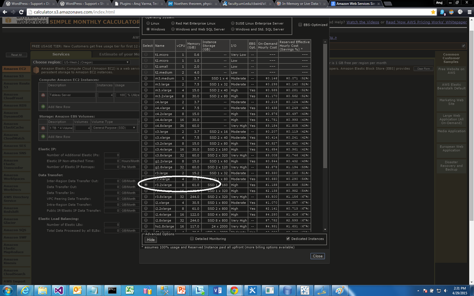The width and height of the screenshot is (474, 296).
Task: Click the Tableau Server description field
Action: point(72,95)
